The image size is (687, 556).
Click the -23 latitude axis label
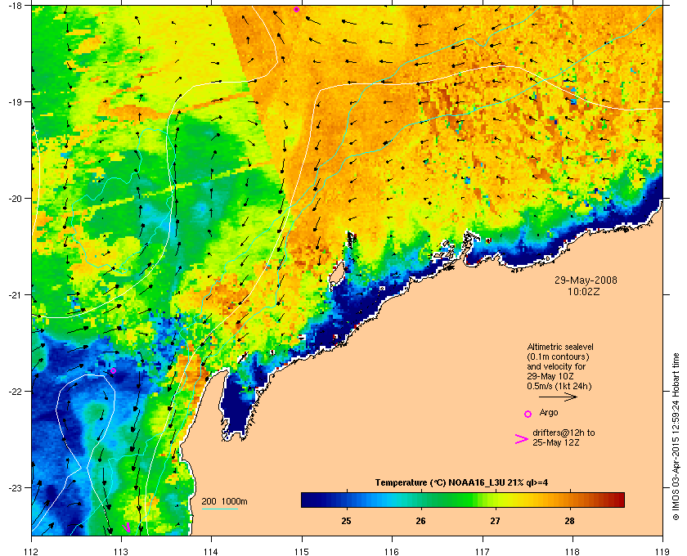tap(15, 487)
